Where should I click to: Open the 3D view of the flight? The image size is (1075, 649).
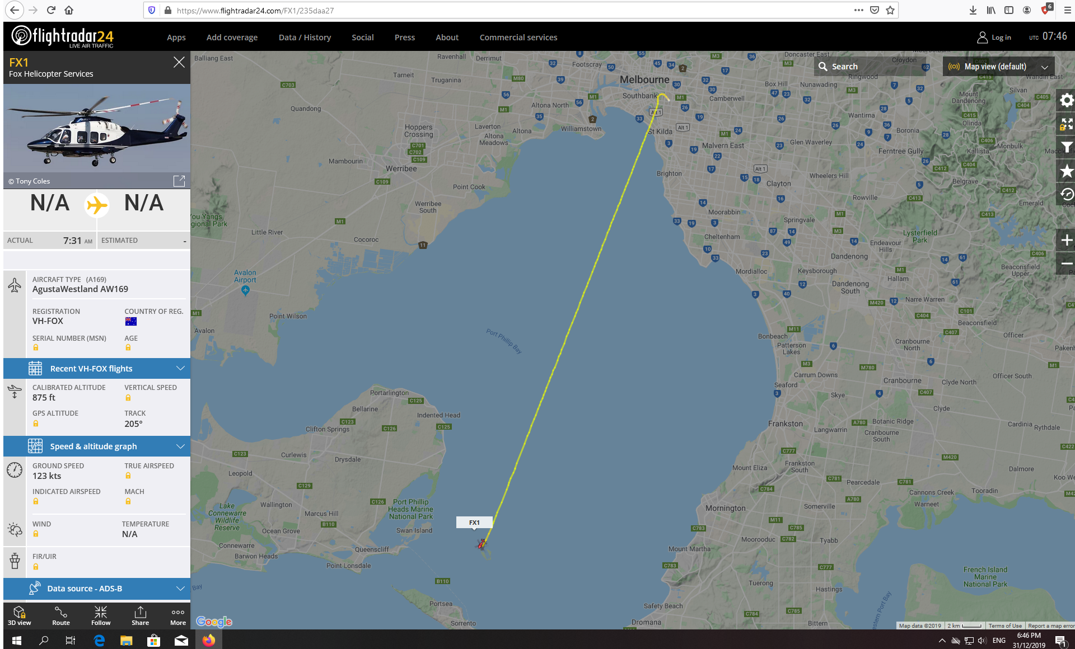click(x=20, y=615)
